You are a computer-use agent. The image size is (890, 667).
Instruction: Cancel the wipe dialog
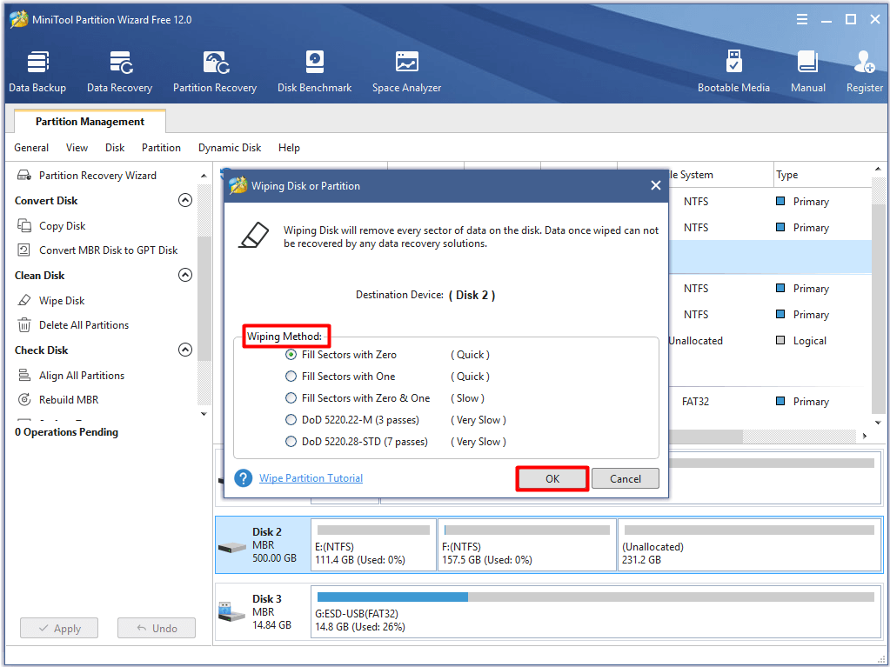point(625,478)
